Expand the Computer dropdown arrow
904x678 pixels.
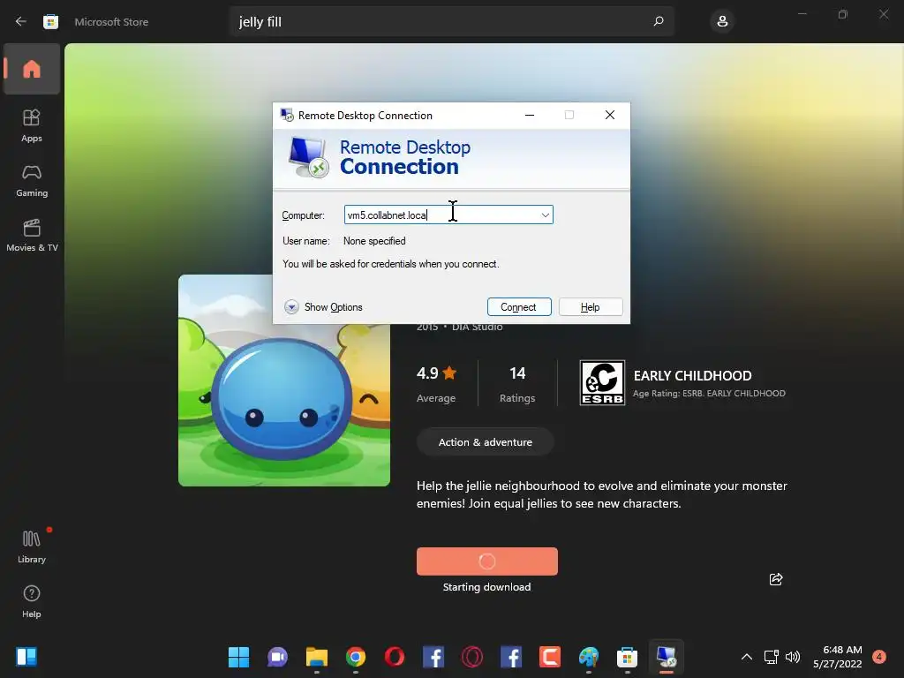tap(545, 215)
